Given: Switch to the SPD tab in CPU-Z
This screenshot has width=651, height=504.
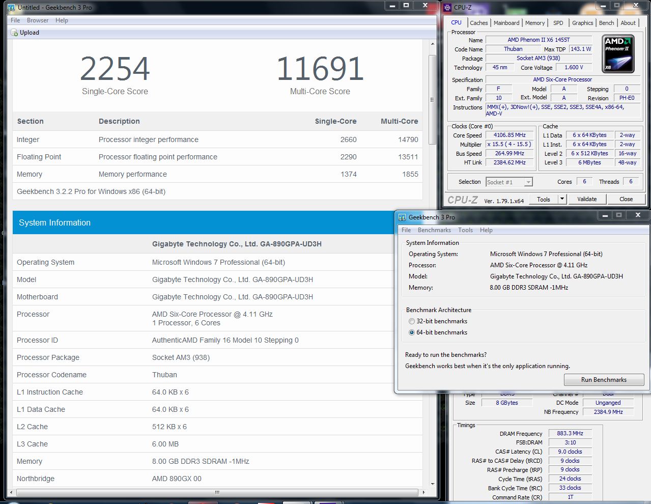Looking at the screenshot, I should pos(558,23).
